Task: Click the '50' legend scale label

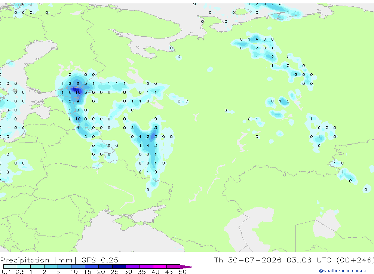Action: tap(183, 272)
